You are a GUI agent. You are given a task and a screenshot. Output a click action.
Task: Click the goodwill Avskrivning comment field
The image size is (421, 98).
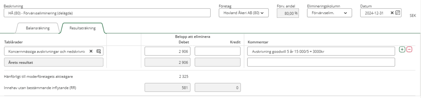tap(321, 51)
